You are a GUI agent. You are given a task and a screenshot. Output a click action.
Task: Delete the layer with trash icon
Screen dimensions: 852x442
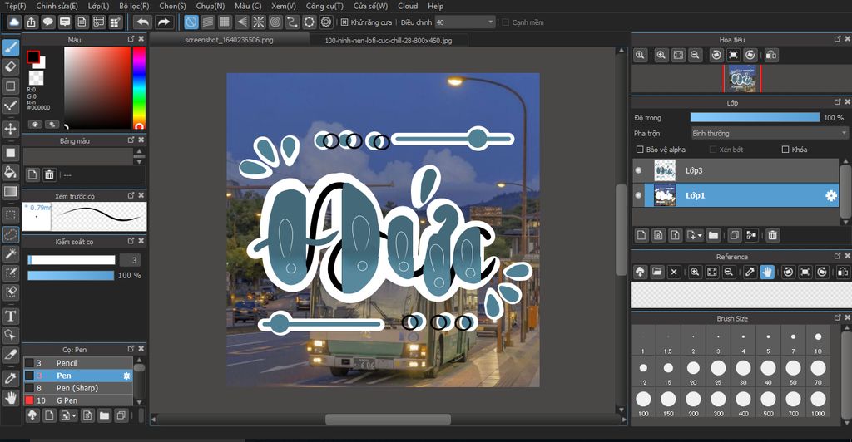click(x=772, y=235)
